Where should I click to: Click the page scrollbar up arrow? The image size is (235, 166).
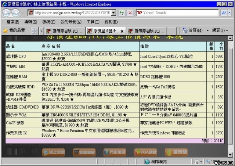tap(230, 39)
